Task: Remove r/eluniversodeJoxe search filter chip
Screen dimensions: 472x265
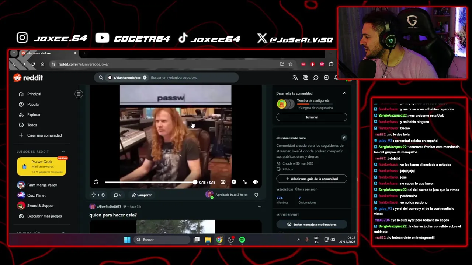Action: click(x=145, y=78)
